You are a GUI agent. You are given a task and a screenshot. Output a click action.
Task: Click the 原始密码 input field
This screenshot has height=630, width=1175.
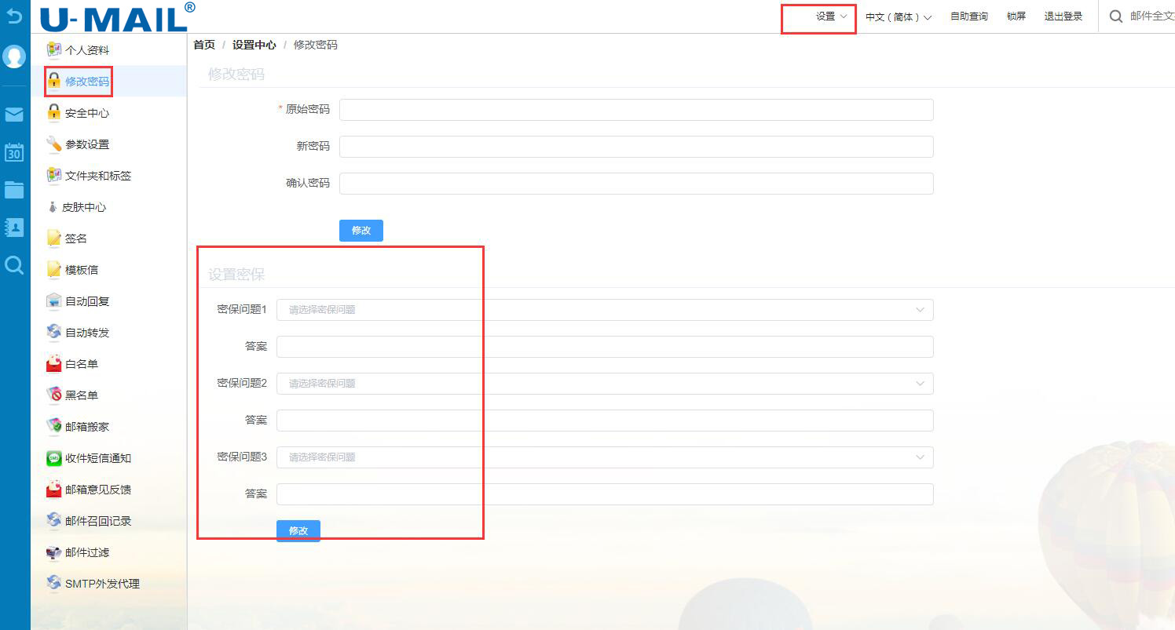click(x=636, y=110)
